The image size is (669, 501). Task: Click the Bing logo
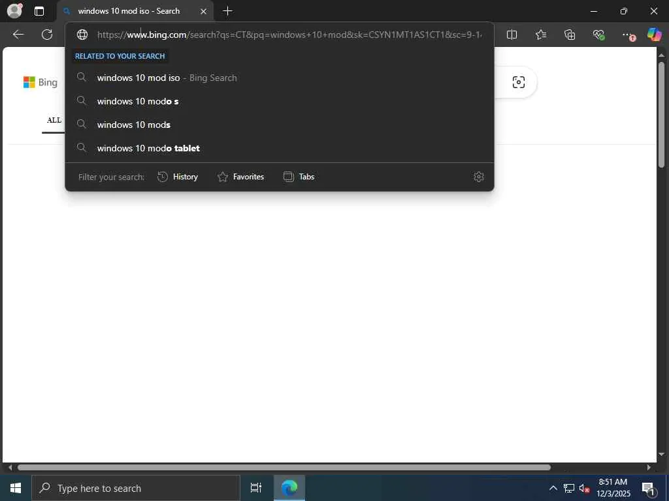coord(41,82)
